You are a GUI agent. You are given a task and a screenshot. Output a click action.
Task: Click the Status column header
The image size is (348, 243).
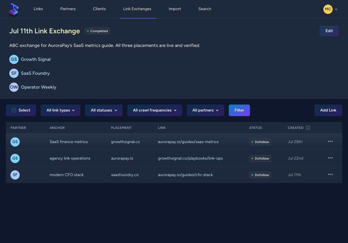point(255,128)
